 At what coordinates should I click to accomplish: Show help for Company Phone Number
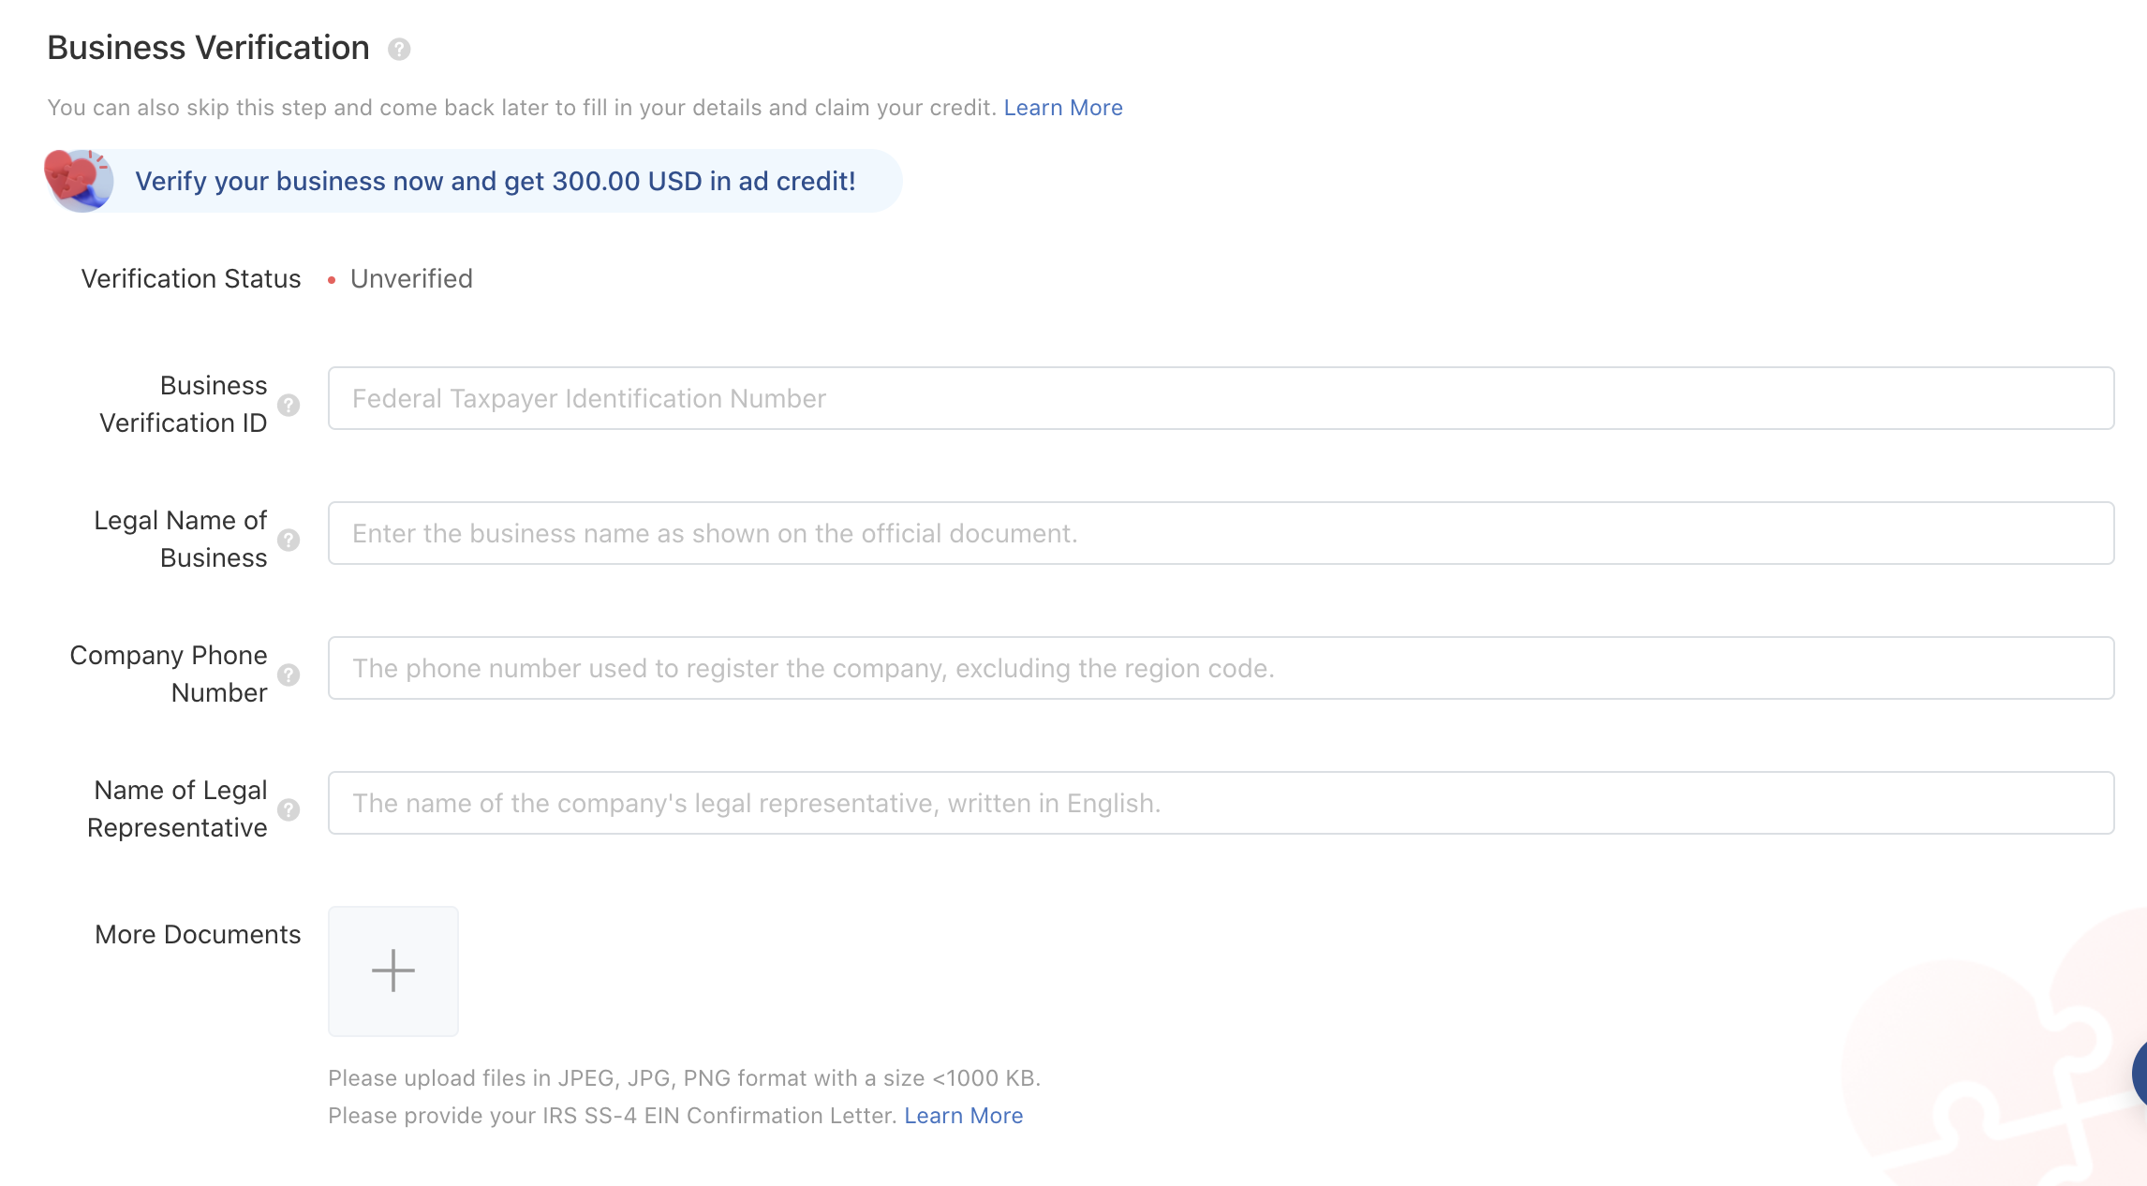tap(289, 675)
